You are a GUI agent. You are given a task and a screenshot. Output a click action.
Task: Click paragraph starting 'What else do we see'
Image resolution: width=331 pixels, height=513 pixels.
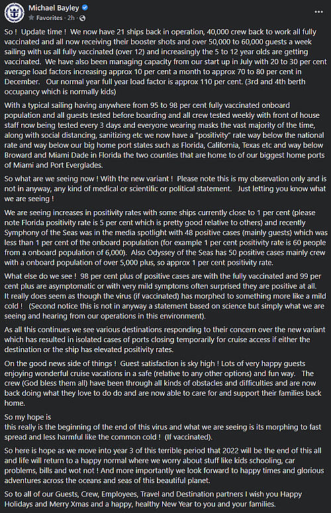[165, 296]
